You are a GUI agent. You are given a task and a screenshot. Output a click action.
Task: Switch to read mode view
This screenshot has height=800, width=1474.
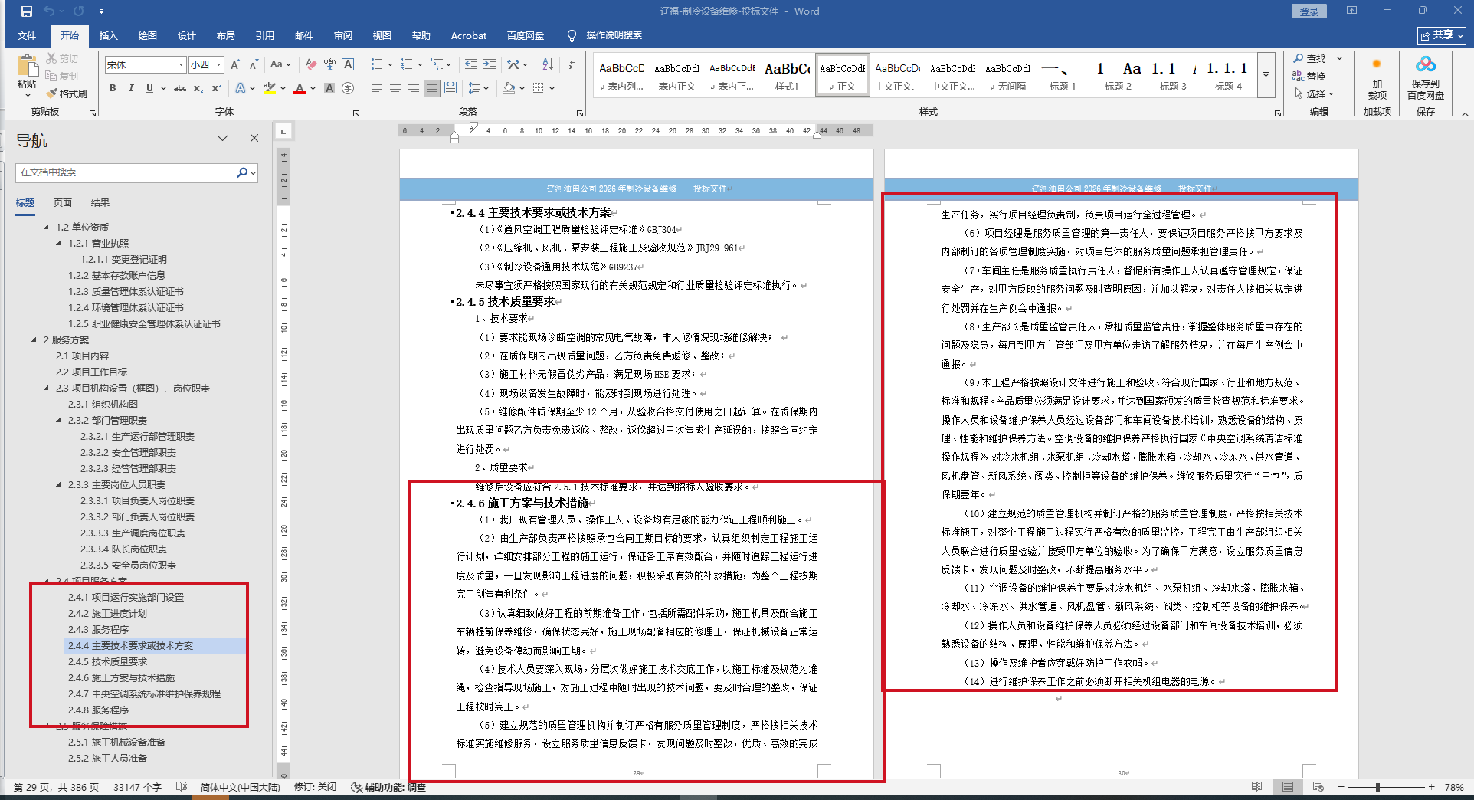1257,787
